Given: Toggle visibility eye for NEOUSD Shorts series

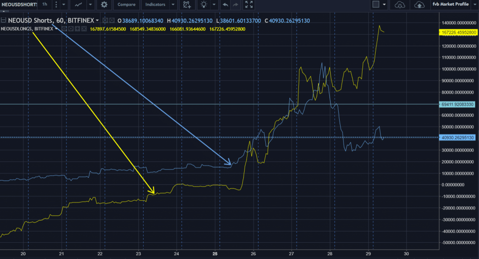Looking at the screenshot, I should [105, 21].
